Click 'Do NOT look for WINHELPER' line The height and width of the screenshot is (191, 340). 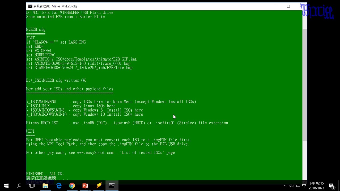click(x=70, y=12)
